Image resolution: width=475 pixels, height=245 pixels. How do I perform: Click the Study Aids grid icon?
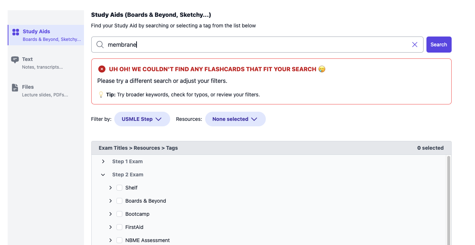pos(16,32)
